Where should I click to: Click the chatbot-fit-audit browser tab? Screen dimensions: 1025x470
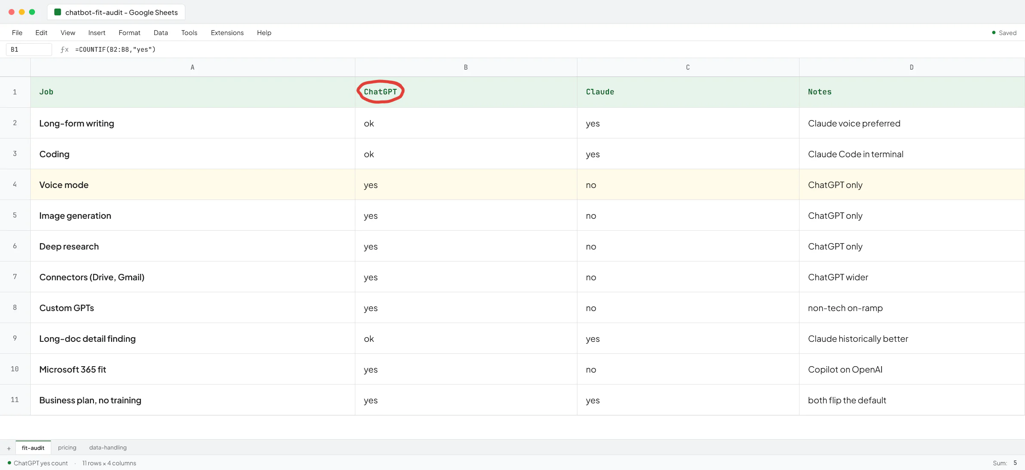coord(116,12)
